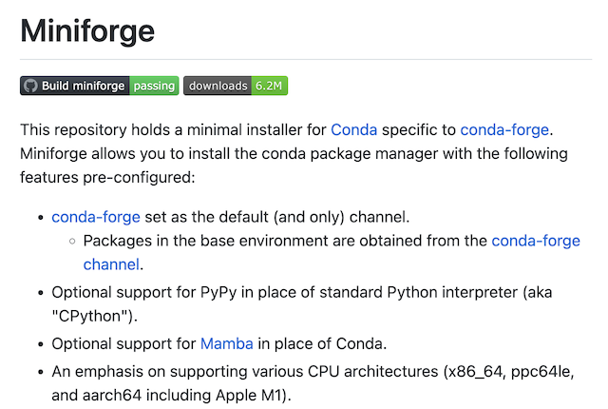Viewport: 608px width, 409px height.
Task: Click the 'features pre-configured:' text
Action: point(107,178)
